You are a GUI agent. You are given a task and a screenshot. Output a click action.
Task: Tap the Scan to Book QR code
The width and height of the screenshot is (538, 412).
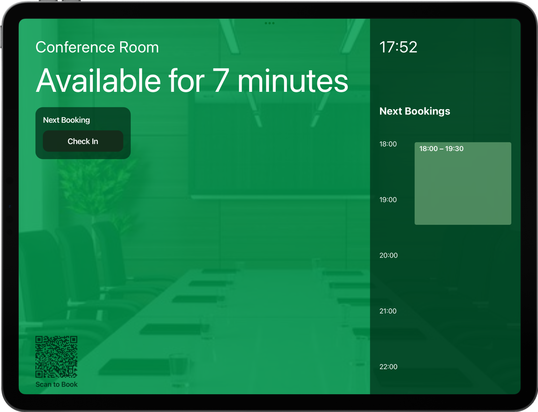56,357
